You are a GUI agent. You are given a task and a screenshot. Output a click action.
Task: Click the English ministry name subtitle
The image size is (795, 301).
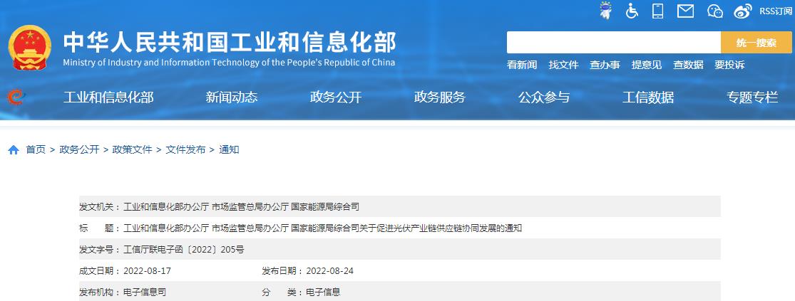(x=229, y=63)
